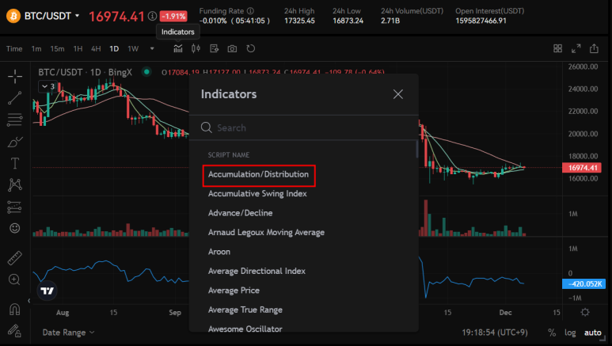Click the info icon next to price
Screen dimensions: 612x346
click(152, 16)
